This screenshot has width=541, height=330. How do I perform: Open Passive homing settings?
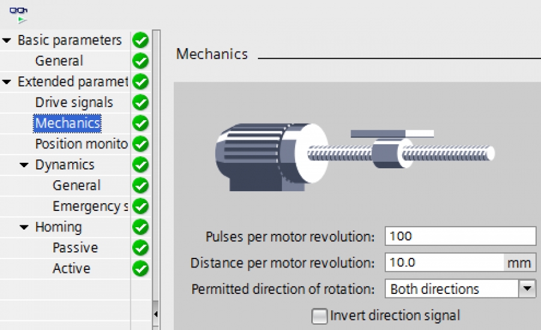75,248
